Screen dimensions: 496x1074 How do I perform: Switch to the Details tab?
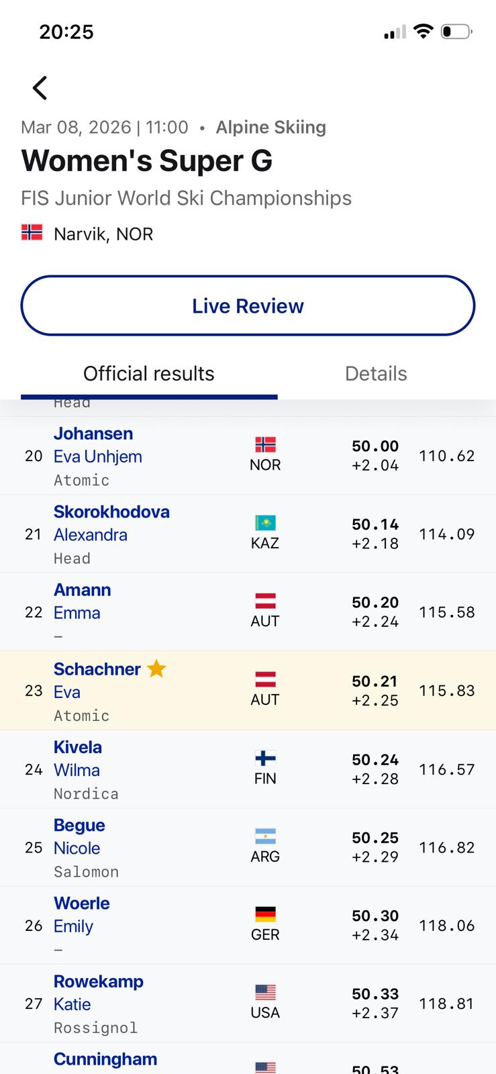[x=376, y=374]
